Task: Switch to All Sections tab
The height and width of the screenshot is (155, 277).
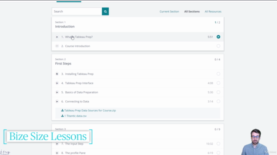Action: pos(192,12)
